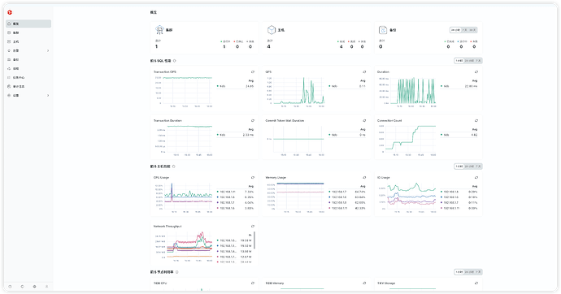Expand the alerts menu chevron in sidebar
Viewport: 561px width, 294px height.
click(48, 50)
